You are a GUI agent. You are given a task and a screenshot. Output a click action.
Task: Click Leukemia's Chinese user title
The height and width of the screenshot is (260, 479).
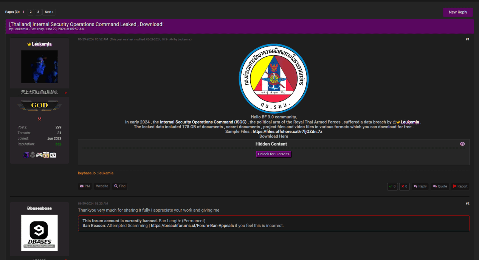[39, 92]
